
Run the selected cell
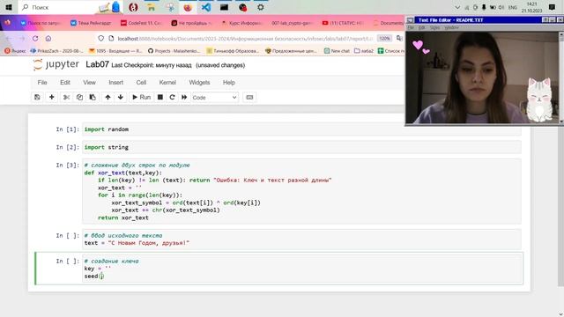tap(141, 98)
